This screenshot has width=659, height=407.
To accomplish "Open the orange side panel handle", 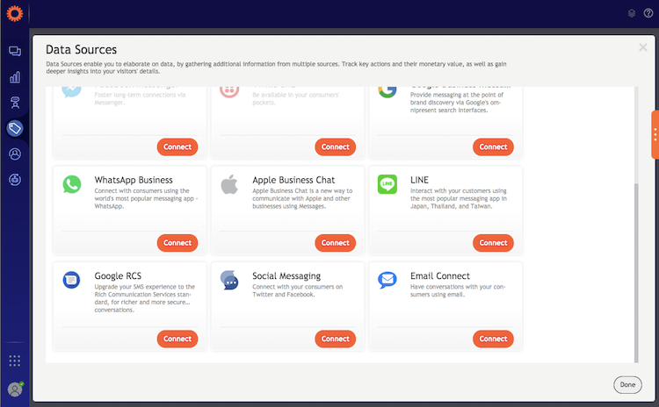I will coord(655,135).
